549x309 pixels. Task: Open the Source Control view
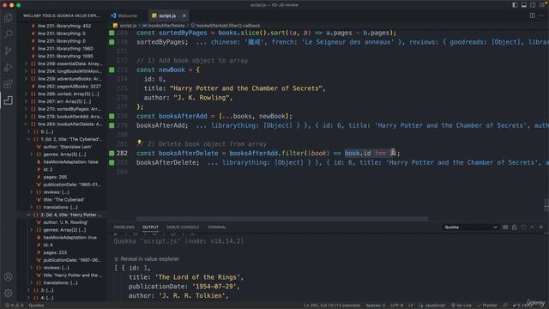coord(8,51)
